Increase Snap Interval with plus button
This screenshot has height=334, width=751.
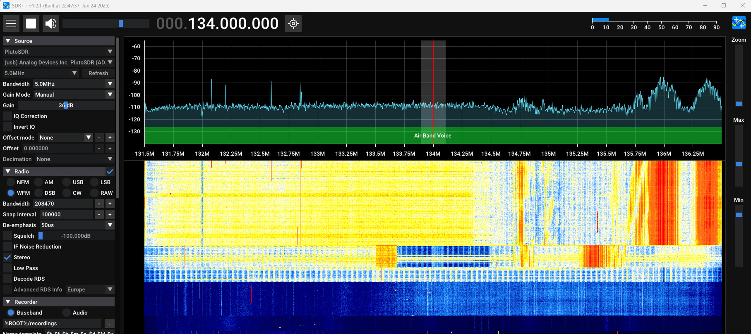click(x=110, y=214)
